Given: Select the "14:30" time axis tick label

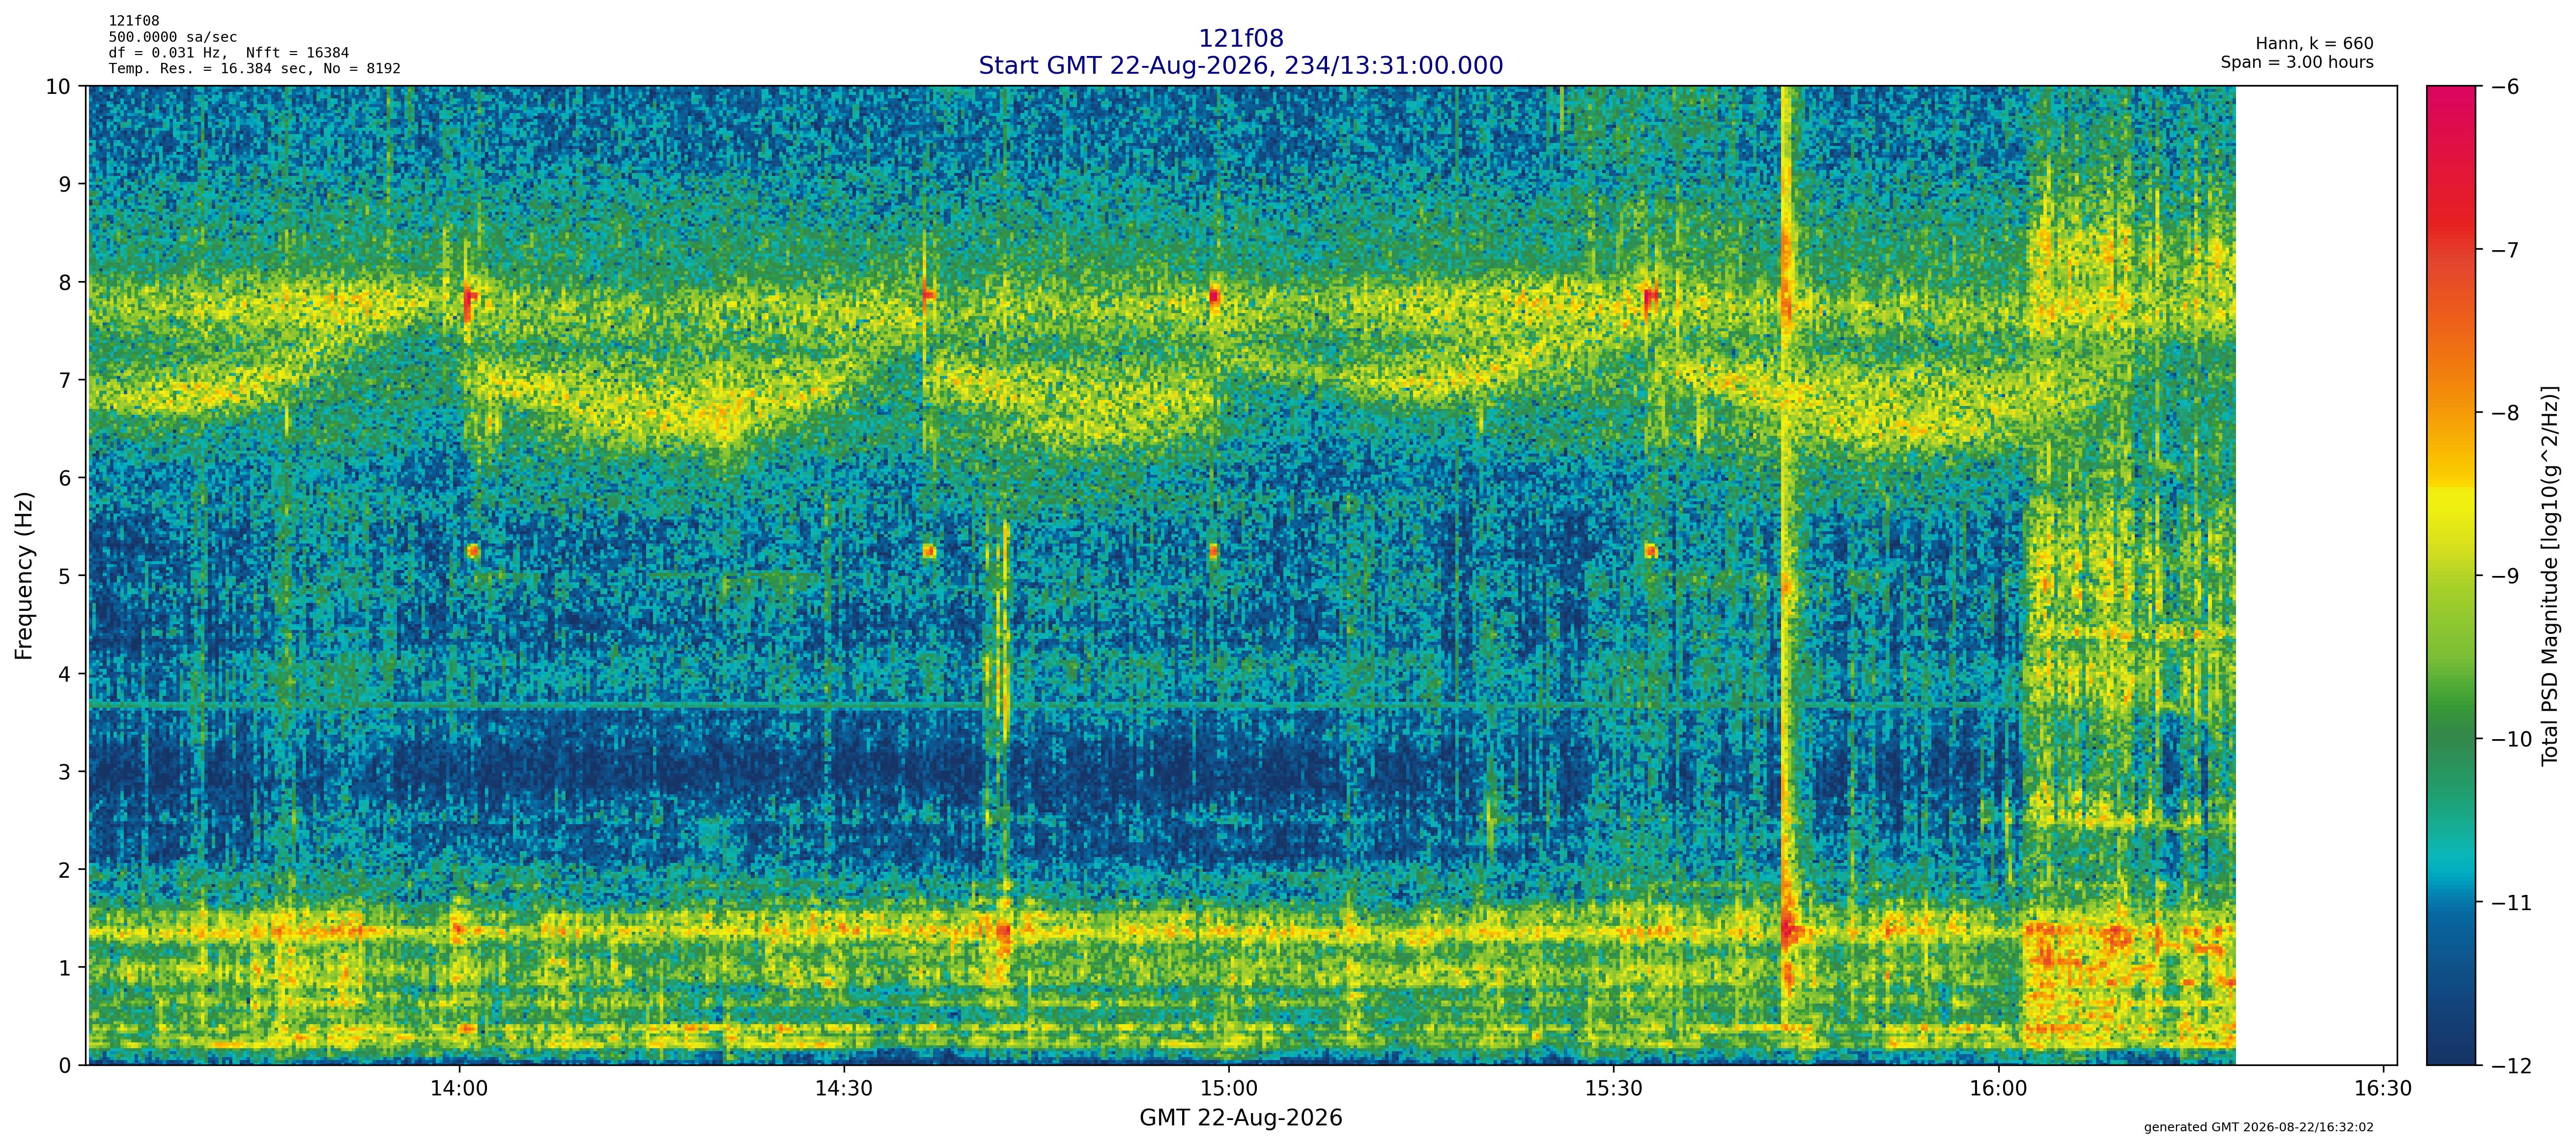Looking at the screenshot, I should (843, 1088).
